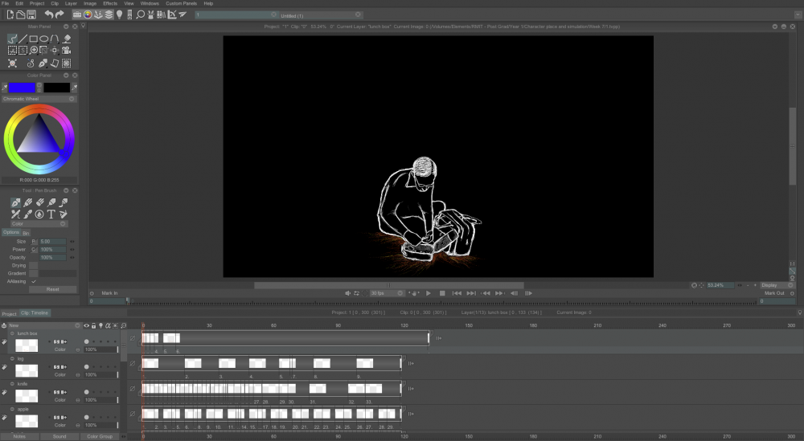Open the Effects menu

click(x=109, y=3)
